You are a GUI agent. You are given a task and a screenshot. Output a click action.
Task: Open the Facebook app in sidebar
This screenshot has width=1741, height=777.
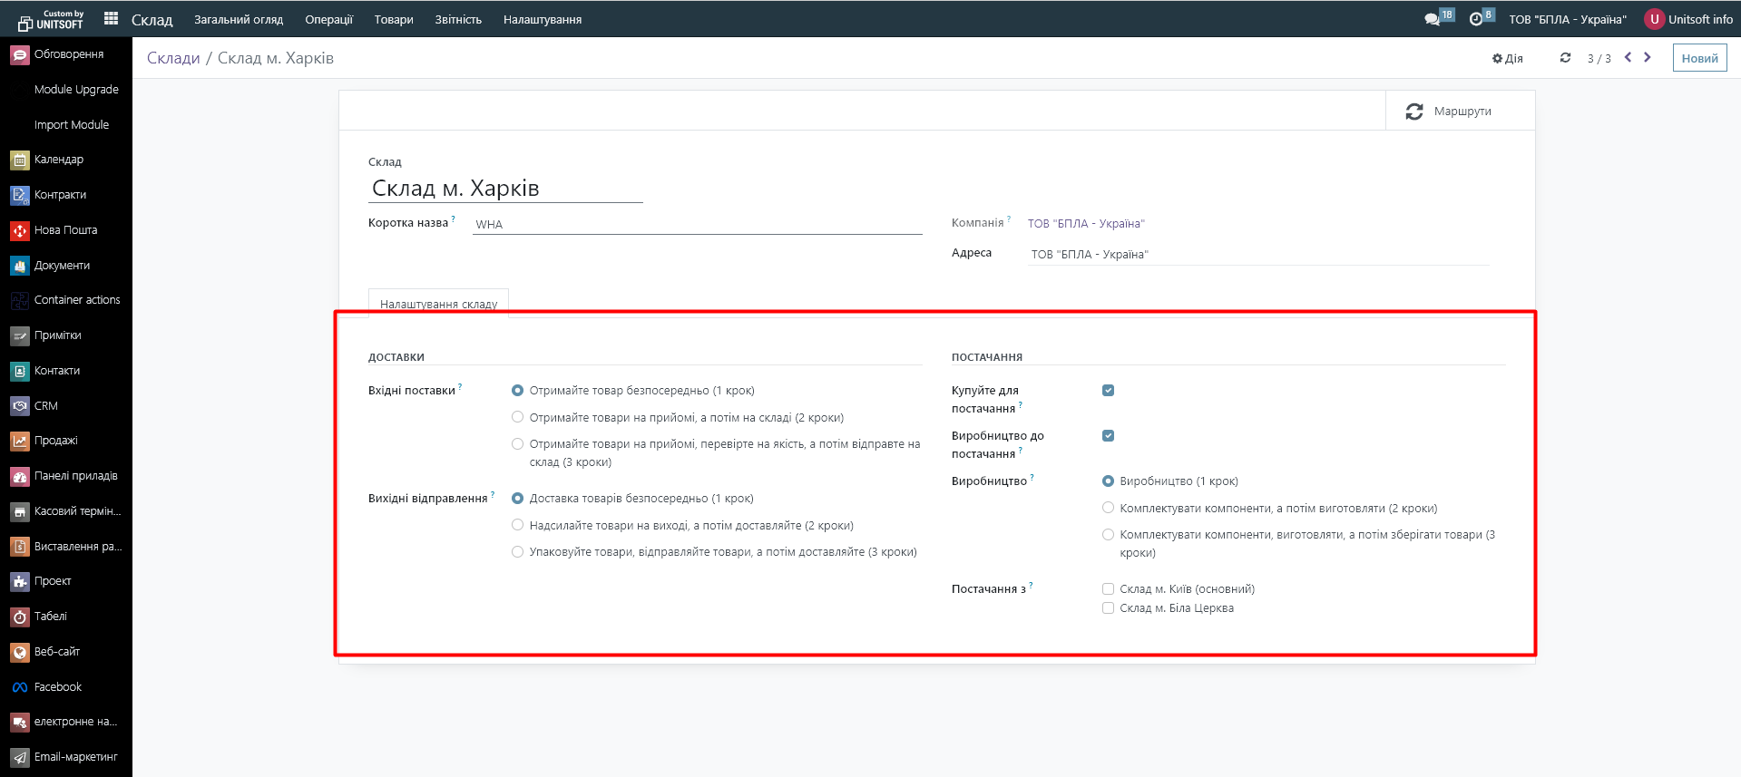[x=57, y=687]
